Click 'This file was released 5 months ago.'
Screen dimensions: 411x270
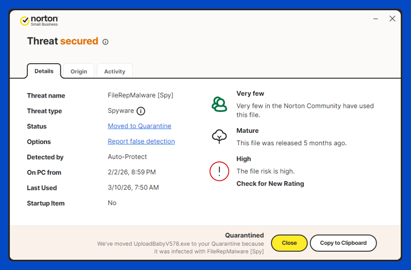click(292, 143)
